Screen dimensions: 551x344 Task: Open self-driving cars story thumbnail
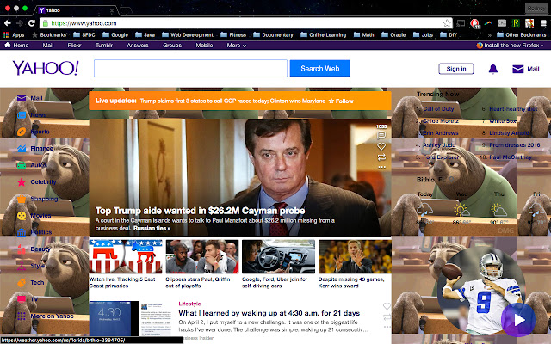click(278, 256)
